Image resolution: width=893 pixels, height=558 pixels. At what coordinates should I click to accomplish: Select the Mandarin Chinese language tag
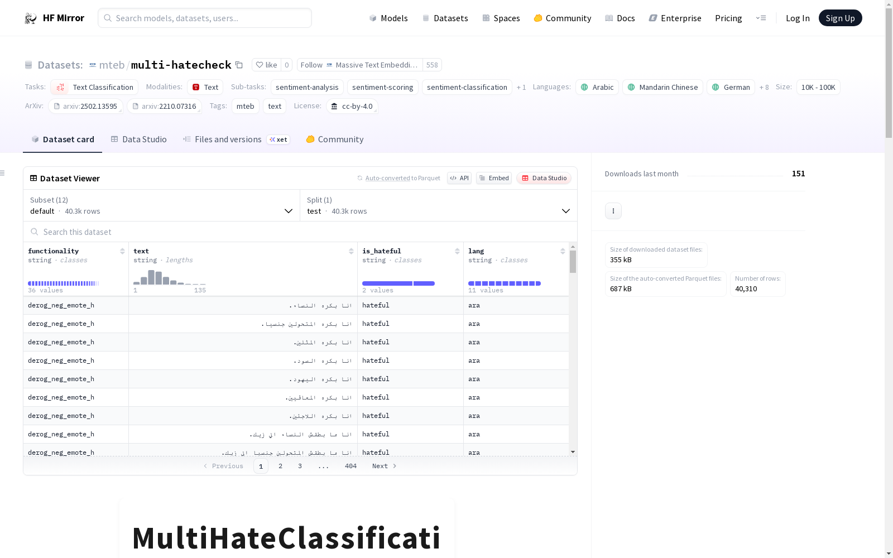pos(662,87)
